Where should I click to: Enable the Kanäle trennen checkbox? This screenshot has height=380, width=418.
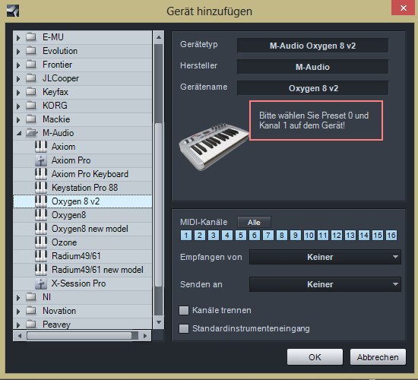pyautogui.click(x=184, y=310)
